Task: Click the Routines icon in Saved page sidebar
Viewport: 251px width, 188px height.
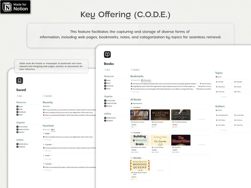Action: tap(17, 132)
